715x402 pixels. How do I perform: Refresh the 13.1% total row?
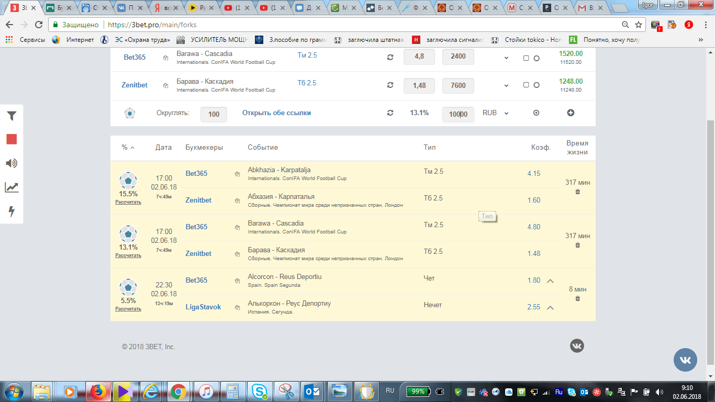tap(390, 113)
